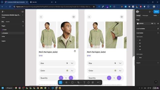The width and height of the screenshot is (160, 90).
Task: Click the Present play button
Action: (150, 12)
